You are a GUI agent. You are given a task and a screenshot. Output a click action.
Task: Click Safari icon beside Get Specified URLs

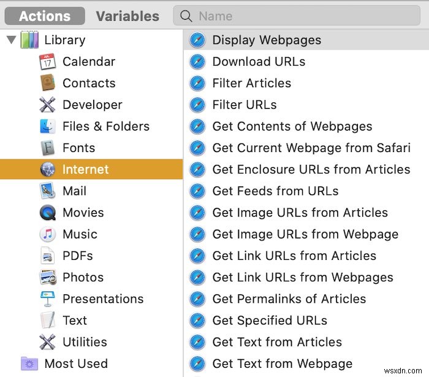click(197, 321)
